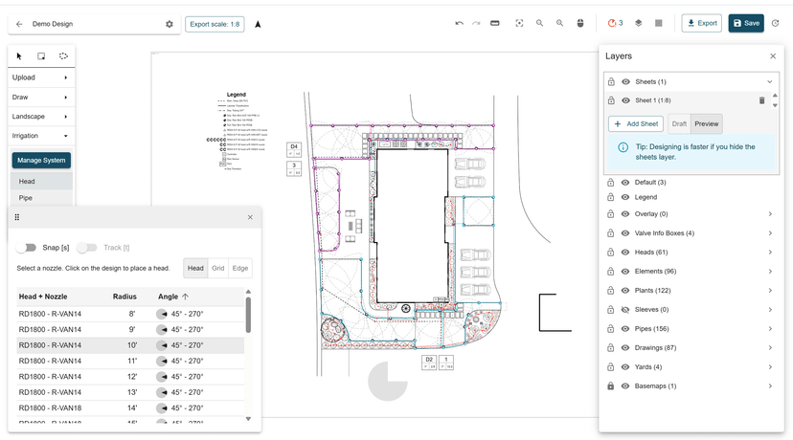Unlock the Basemaps layer padlock
Screen dimensions: 793x440
tap(611, 386)
